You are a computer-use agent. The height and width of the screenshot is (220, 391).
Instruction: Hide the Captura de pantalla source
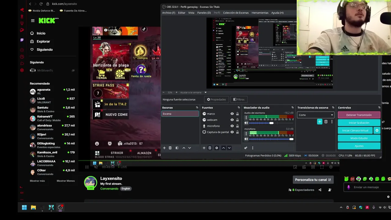point(232,132)
